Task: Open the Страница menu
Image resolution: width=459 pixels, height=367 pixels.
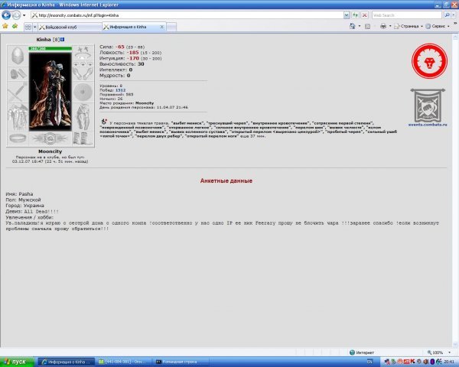Action: coord(408,26)
